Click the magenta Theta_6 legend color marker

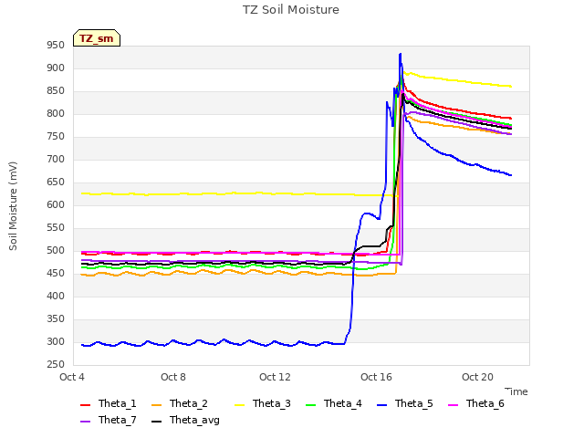click(453, 405)
